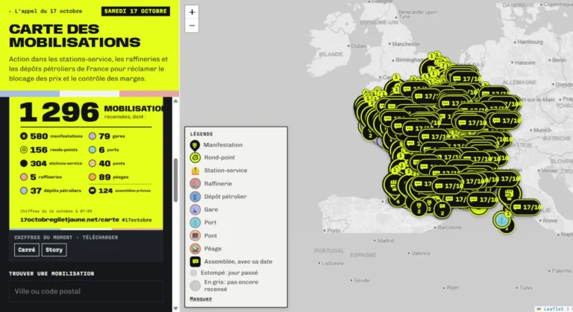Click the Assemblée legend icon
The height and width of the screenshot is (312, 573).
(195, 261)
